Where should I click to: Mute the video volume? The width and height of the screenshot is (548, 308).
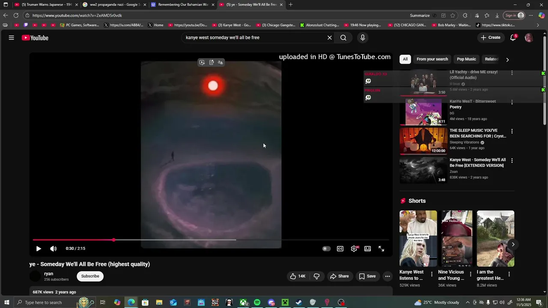(x=53, y=249)
